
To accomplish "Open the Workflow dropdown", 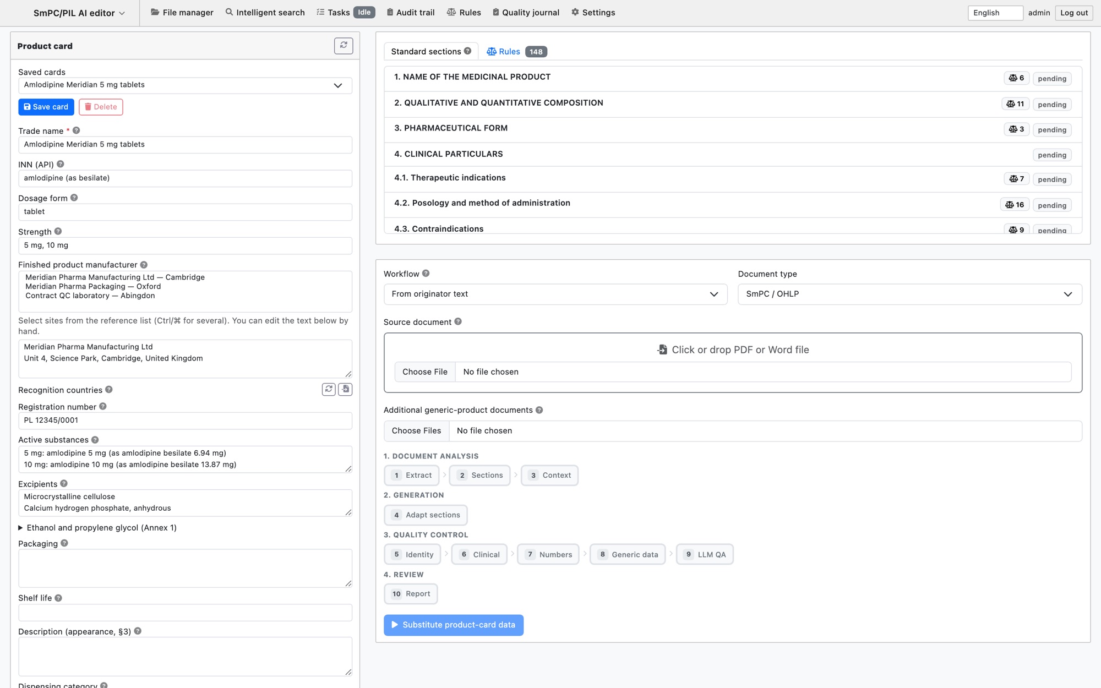I will (555, 294).
